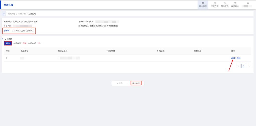Click the 亲清在线 site title
The image size is (256, 126).
tap(9, 5)
